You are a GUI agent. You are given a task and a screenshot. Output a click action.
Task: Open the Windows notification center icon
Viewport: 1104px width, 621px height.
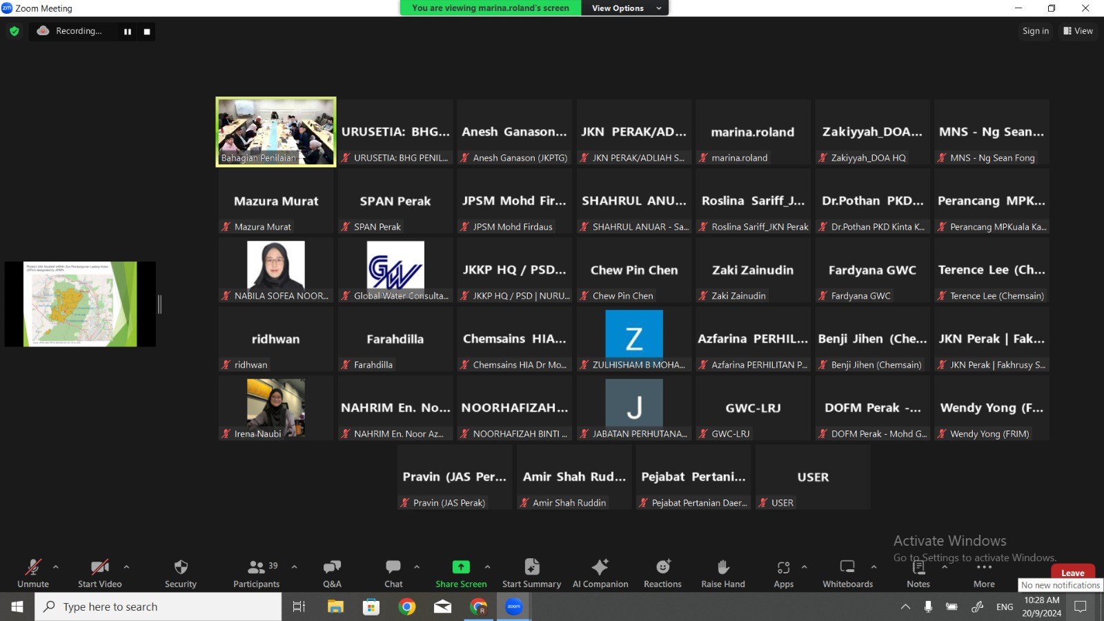coord(1081,607)
